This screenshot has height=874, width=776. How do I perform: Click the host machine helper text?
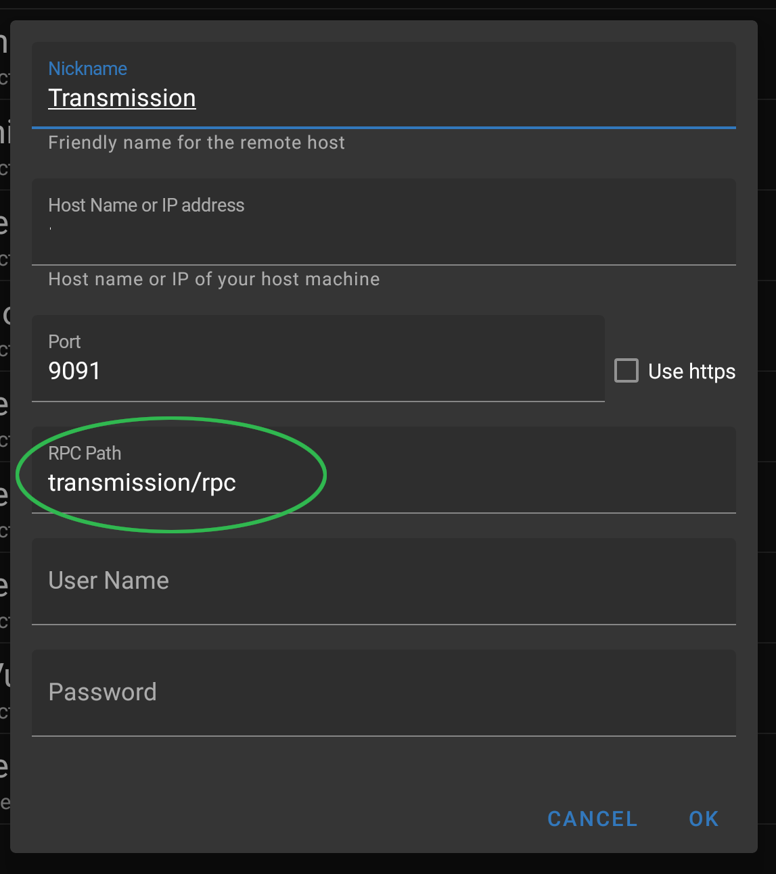pyautogui.click(x=213, y=279)
